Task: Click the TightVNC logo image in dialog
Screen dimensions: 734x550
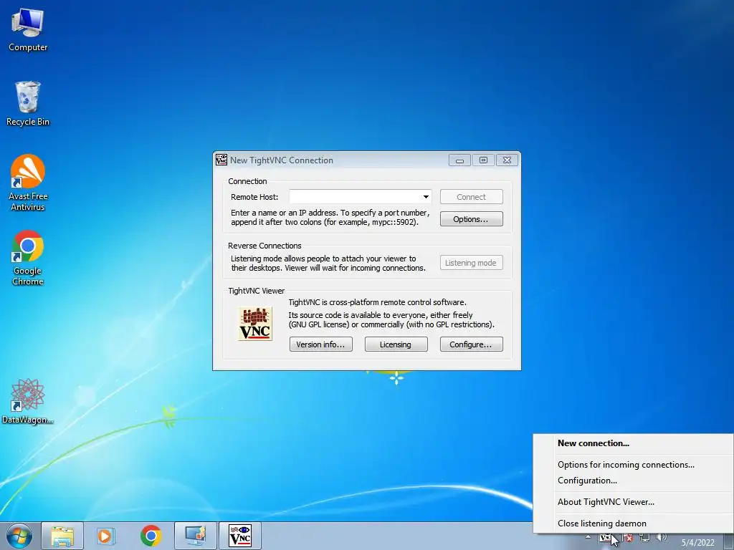Action: tap(255, 324)
